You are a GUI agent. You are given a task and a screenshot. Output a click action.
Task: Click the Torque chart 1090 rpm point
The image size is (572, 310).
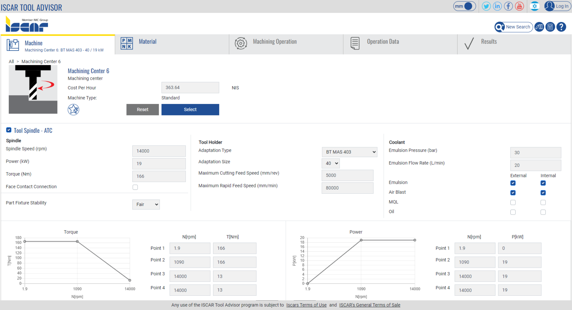pyautogui.click(x=77, y=241)
